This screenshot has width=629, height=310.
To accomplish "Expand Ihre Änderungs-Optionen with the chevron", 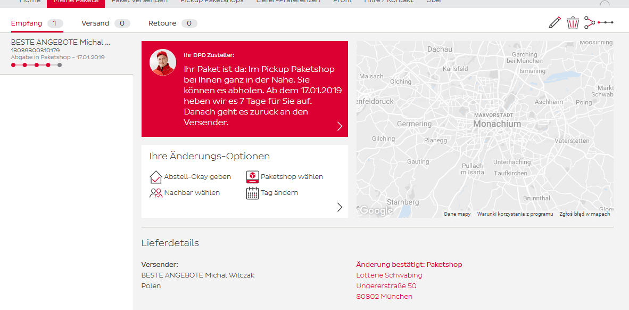I will [340, 207].
